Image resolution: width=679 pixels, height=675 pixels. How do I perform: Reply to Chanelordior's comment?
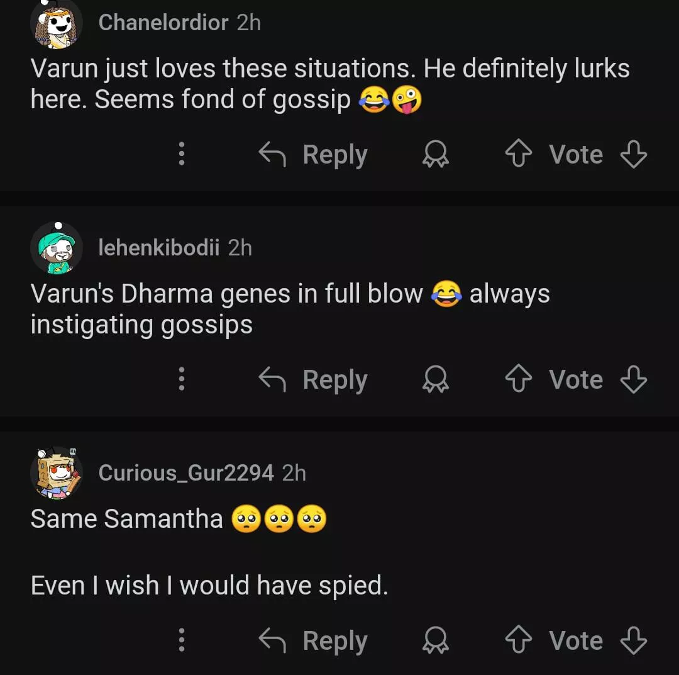coord(313,155)
